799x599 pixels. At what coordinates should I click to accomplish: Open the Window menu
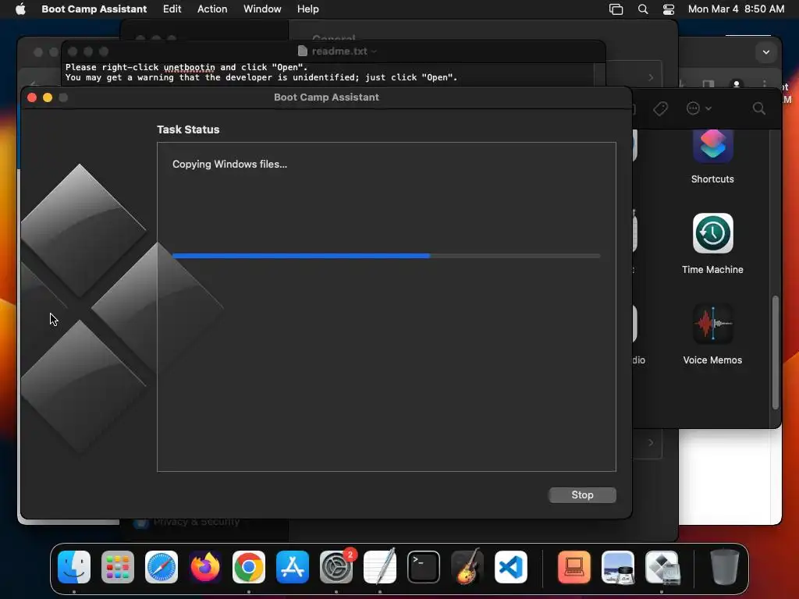(x=262, y=9)
